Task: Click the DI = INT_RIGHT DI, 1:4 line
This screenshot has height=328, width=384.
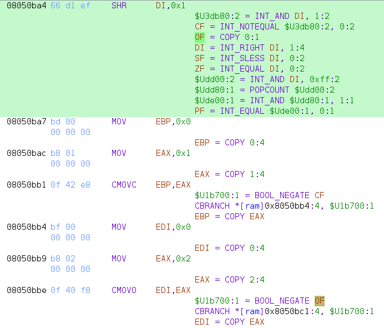Action: pos(250,48)
